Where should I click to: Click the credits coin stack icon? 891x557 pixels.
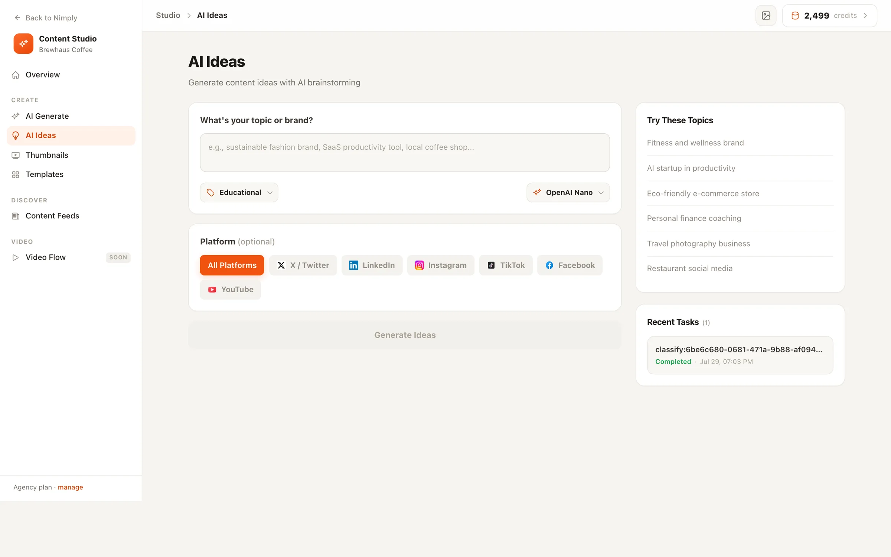point(795,16)
